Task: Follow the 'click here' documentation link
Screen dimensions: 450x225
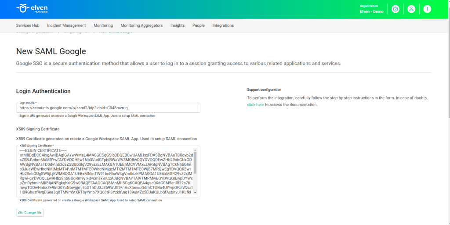Action: click(255, 105)
